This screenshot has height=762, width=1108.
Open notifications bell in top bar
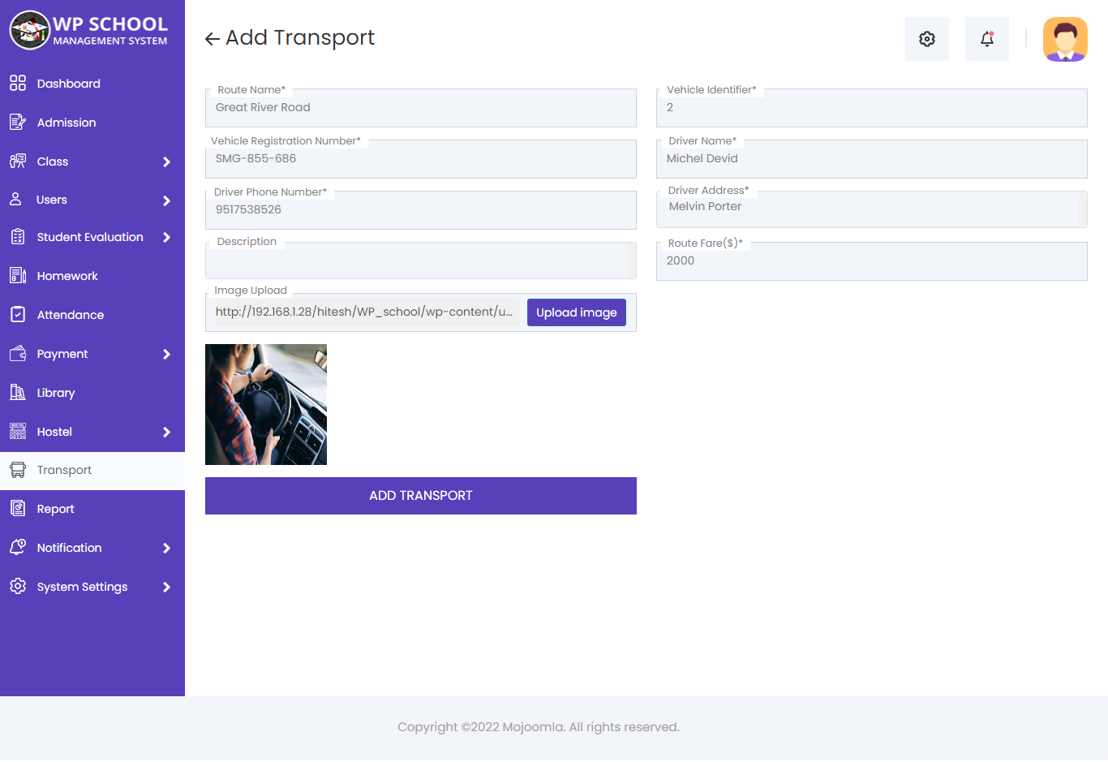click(987, 39)
